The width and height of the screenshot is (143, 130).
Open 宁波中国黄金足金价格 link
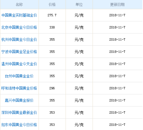(x=19, y=52)
